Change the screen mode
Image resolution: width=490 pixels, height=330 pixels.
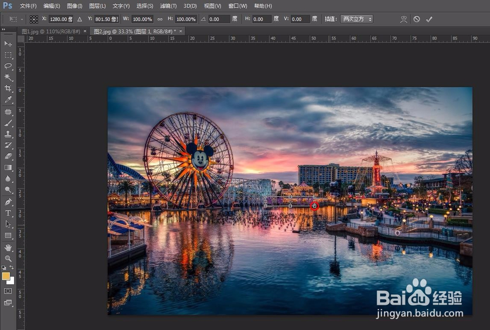(x=8, y=303)
